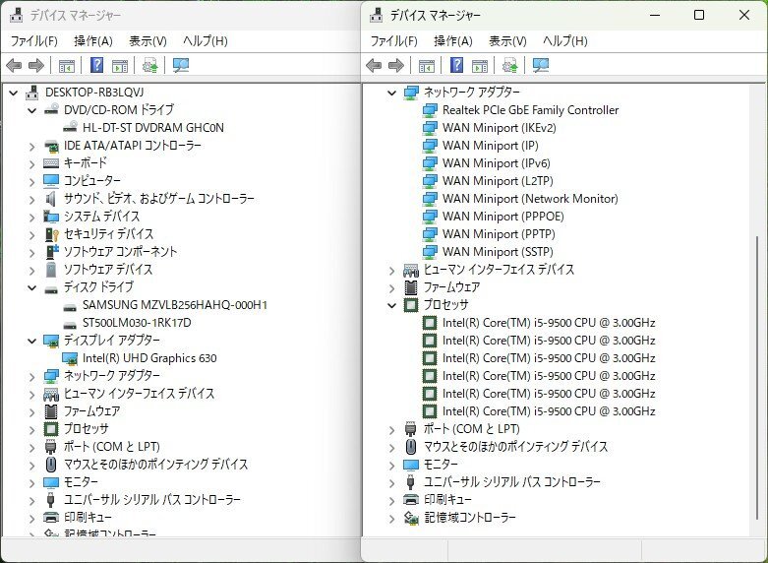Open 操作(A) menu in right window
This screenshot has height=563, width=768.
click(453, 40)
